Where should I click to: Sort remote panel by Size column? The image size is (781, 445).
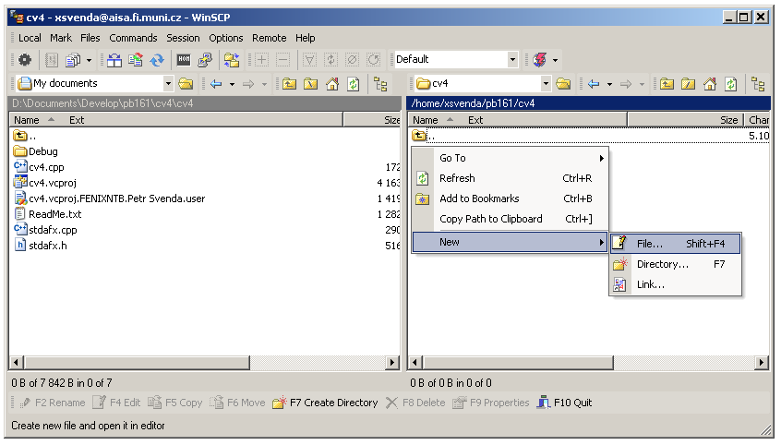(684, 120)
